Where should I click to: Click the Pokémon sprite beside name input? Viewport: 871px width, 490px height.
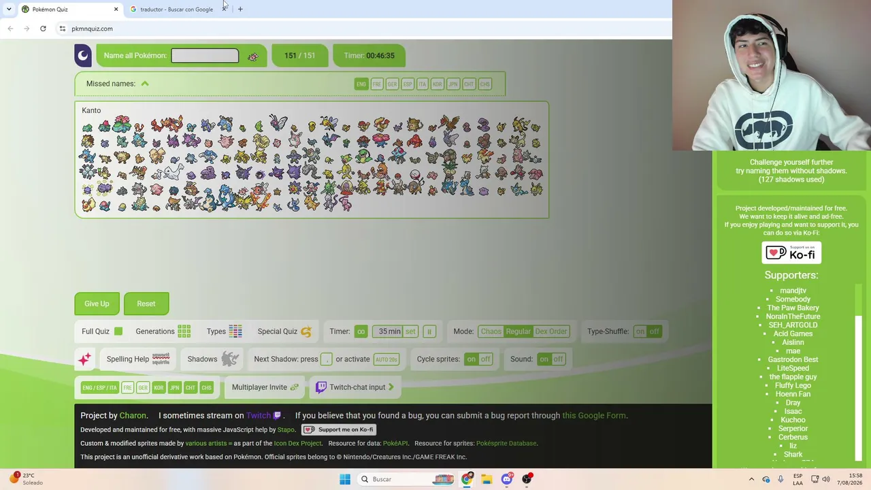[253, 56]
